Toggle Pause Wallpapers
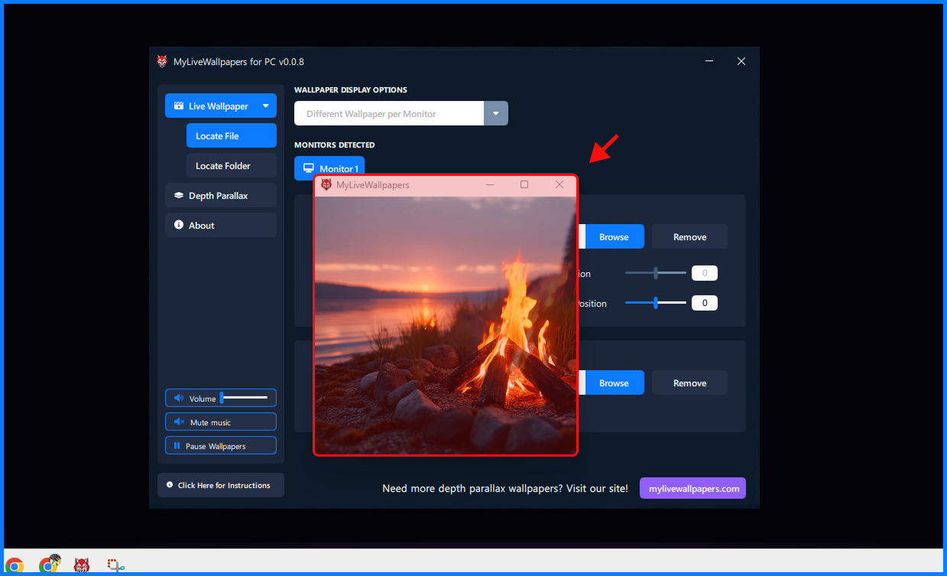Screen dimensions: 947x576 tap(220, 446)
